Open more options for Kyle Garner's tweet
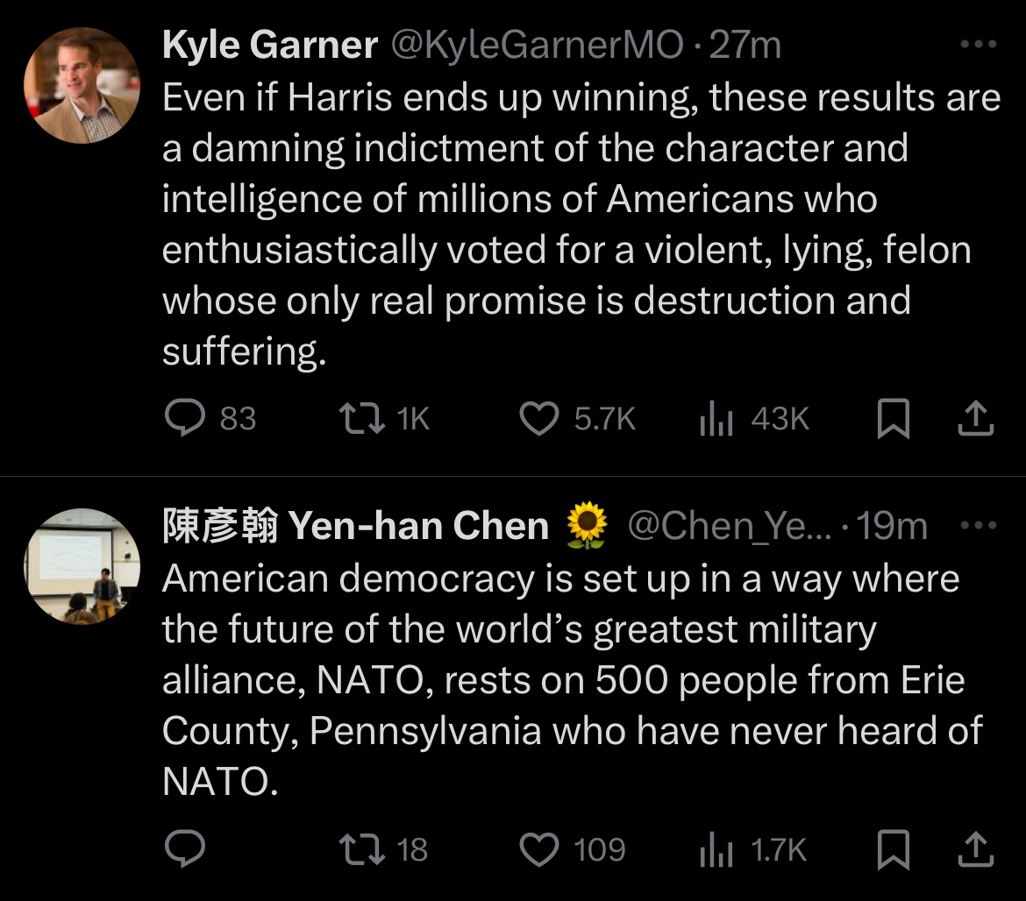The image size is (1026, 901). coord(979,44)
